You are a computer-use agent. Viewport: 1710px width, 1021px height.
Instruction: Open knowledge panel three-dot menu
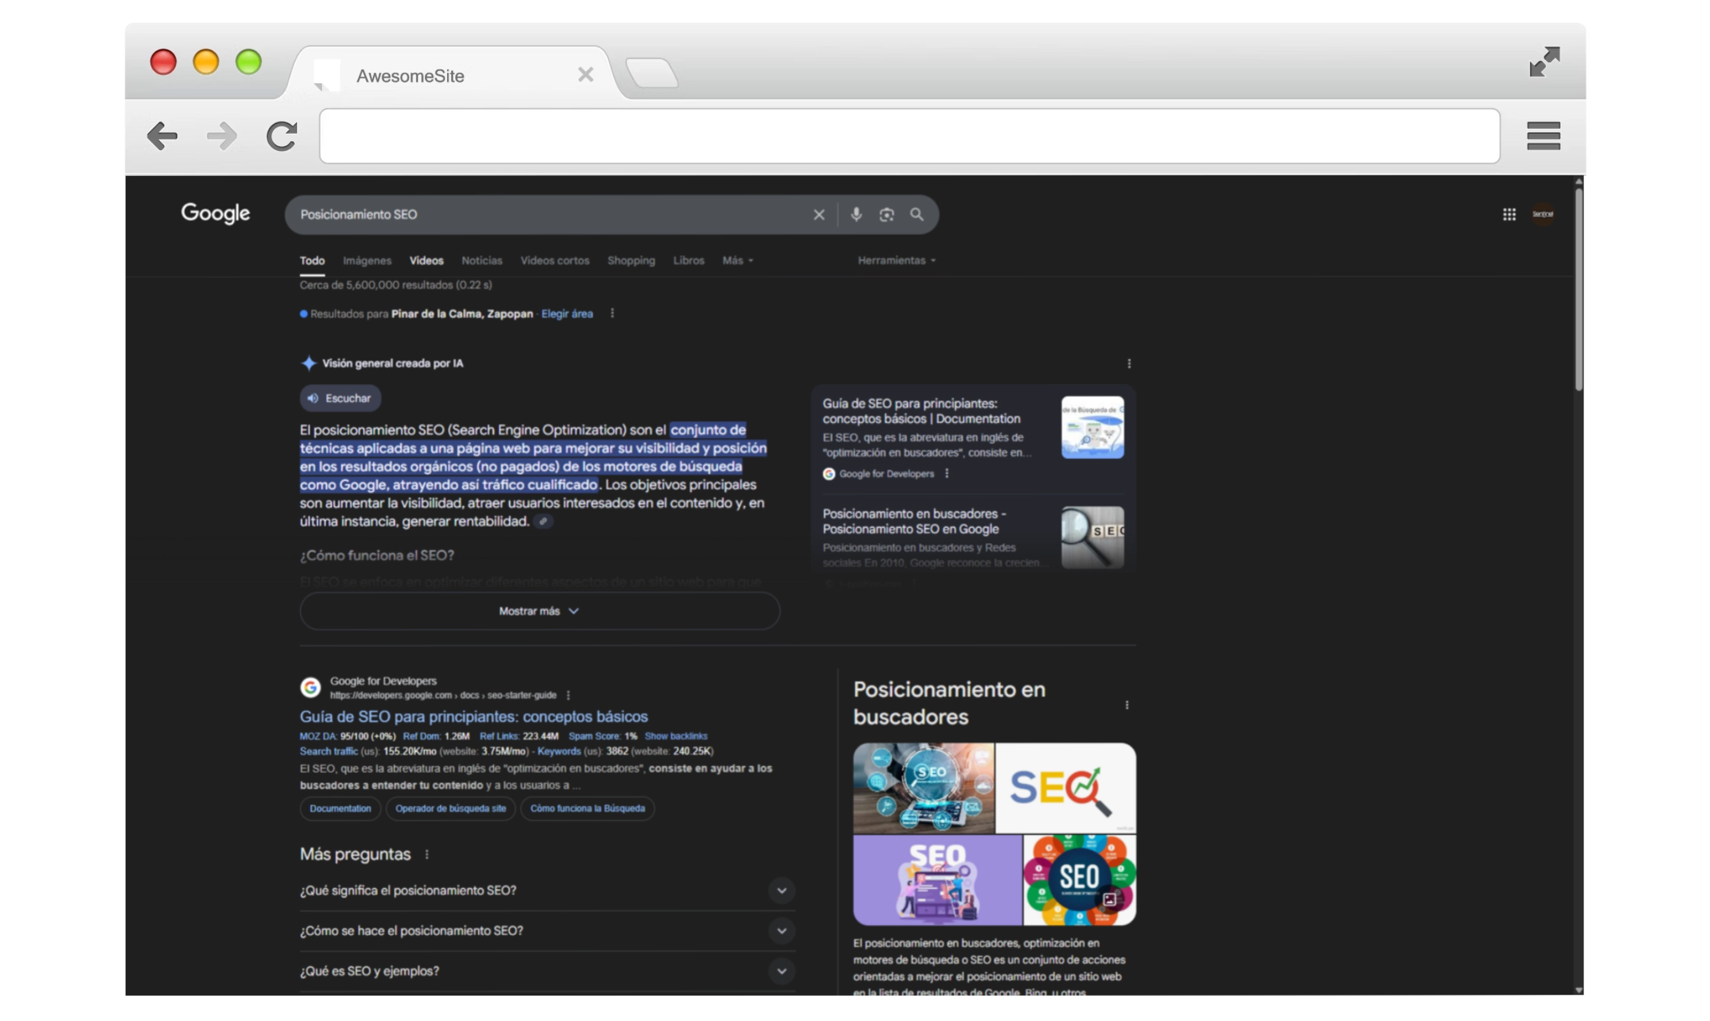1126,705
